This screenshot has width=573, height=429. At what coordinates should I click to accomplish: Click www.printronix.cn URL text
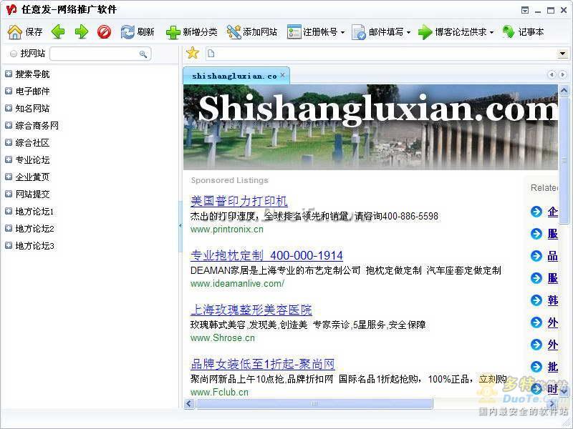point(227,230)
